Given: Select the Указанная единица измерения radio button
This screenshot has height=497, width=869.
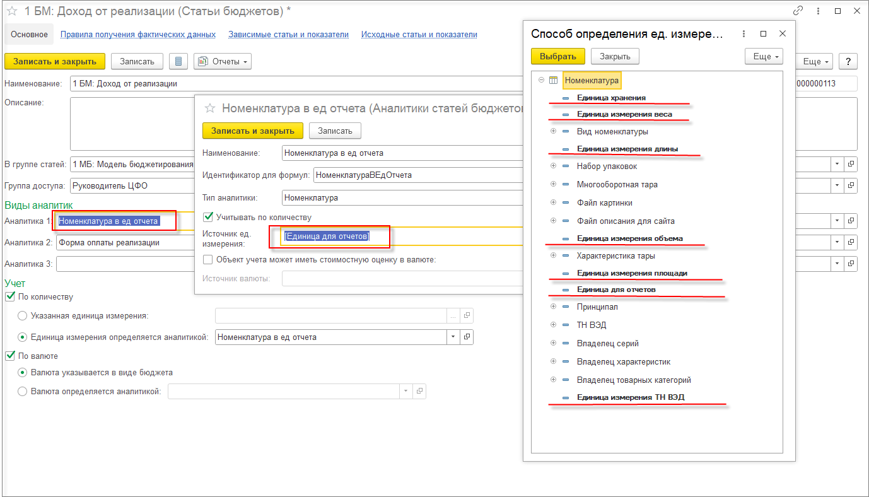Looking at the screenshot, I should coord(23,315).
